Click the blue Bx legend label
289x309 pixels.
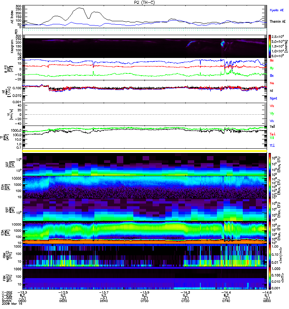pos(272,75)
